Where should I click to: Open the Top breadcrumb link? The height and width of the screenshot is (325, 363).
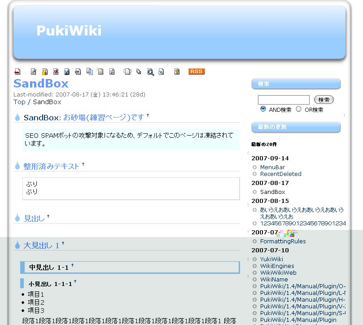[19, 102]
